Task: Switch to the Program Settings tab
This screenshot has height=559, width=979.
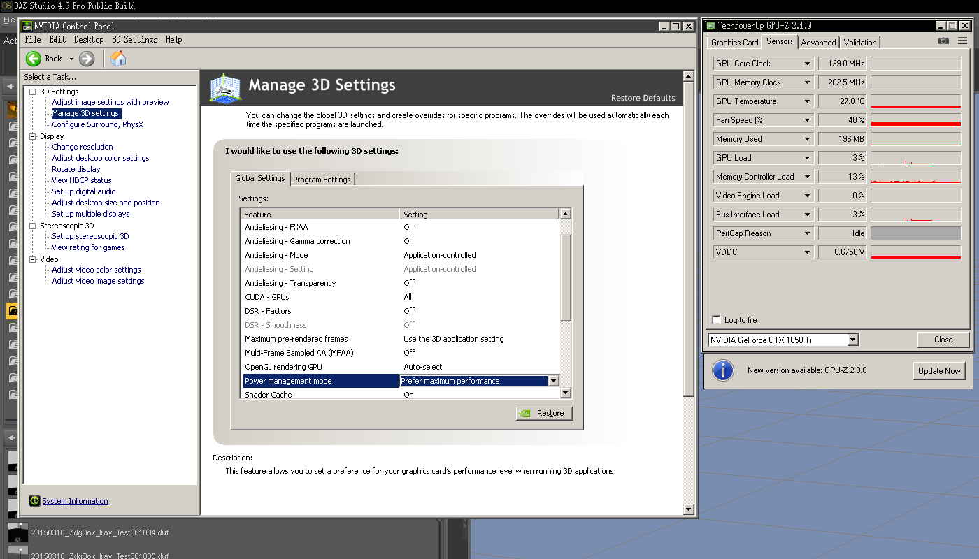Action: (x=322, y=180)
